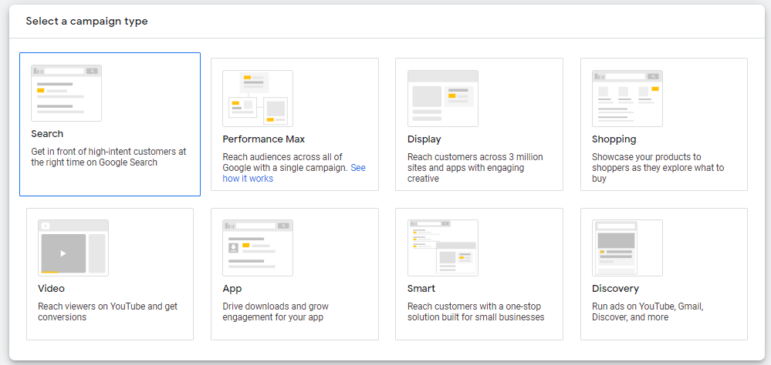Screen dimensions: 771x365
Task: Click the Shopping campaign illustration icon
Action: pos(627,99)
